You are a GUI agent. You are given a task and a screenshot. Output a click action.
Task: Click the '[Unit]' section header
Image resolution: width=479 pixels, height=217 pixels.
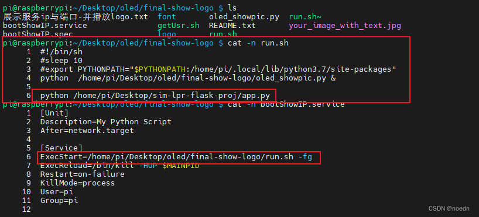point(54,113)
